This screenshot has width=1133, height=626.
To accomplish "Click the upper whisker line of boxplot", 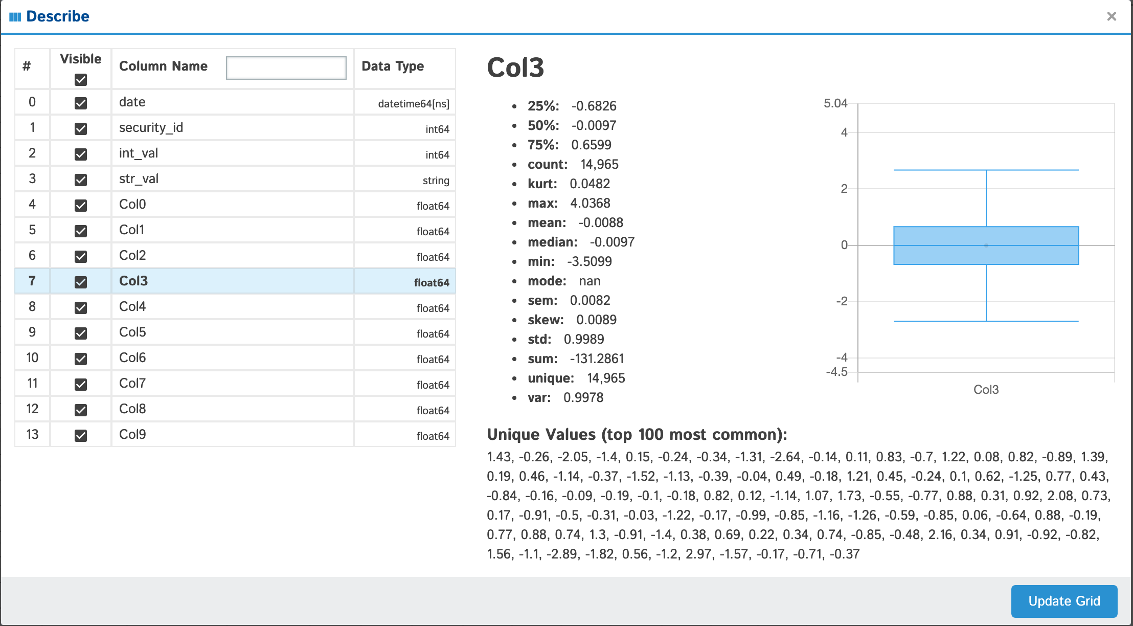I will [x=986, y=170].
